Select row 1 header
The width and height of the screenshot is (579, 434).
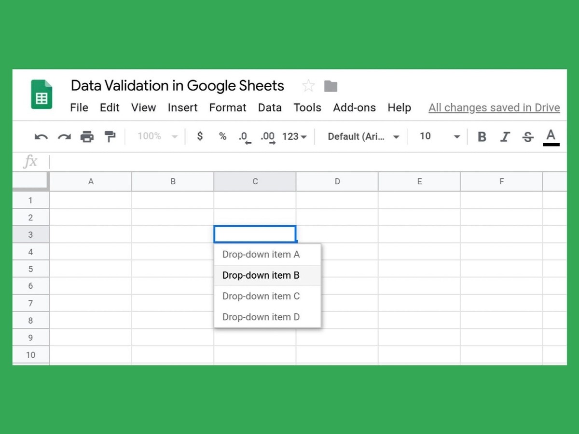(30, 200)
